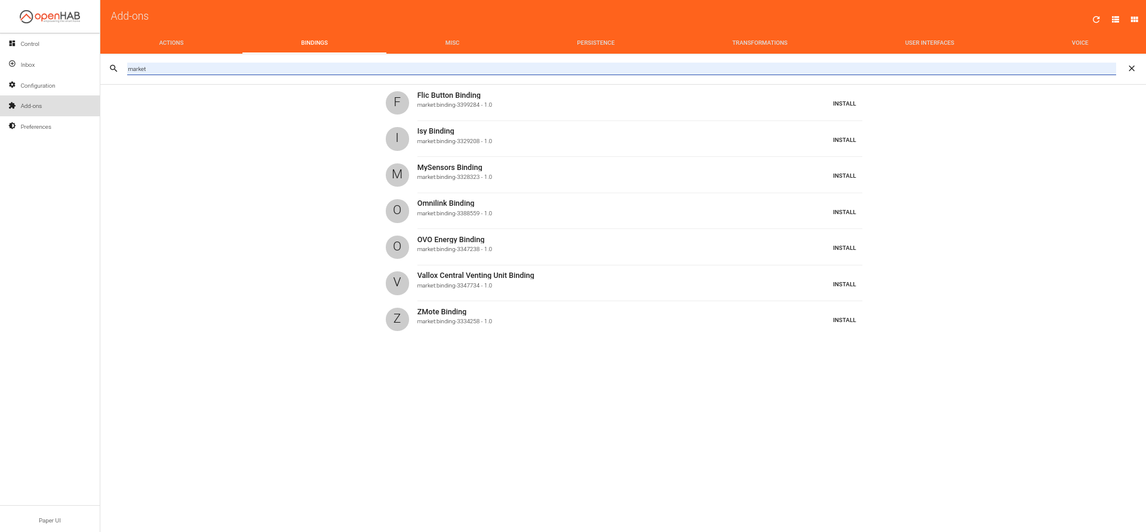Install the ZMote Binding
Screen dimensions: 1146x532
844,320
